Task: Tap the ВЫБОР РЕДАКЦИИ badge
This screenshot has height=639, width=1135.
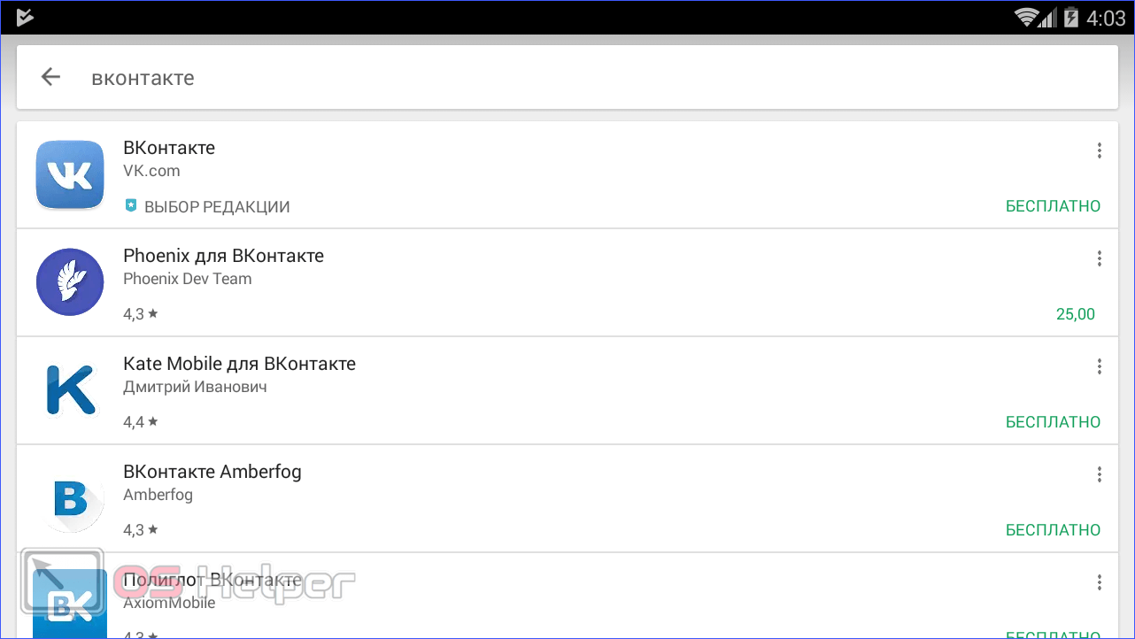Action: point(208,207)
